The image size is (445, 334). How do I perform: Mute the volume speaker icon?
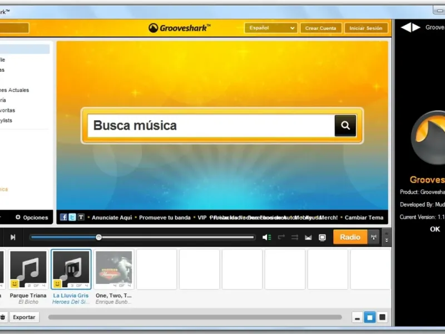pos(266,237)
